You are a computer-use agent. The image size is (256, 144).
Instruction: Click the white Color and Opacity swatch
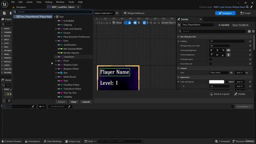coord(216,82)
